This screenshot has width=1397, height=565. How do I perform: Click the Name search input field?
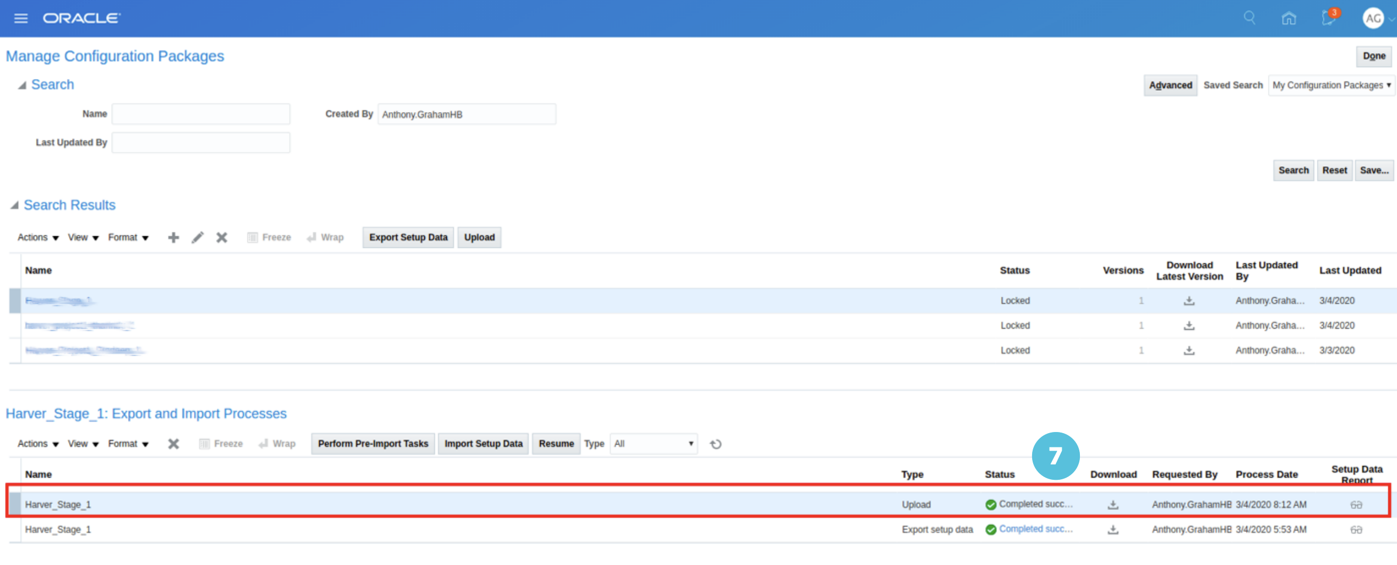(201, 114)
